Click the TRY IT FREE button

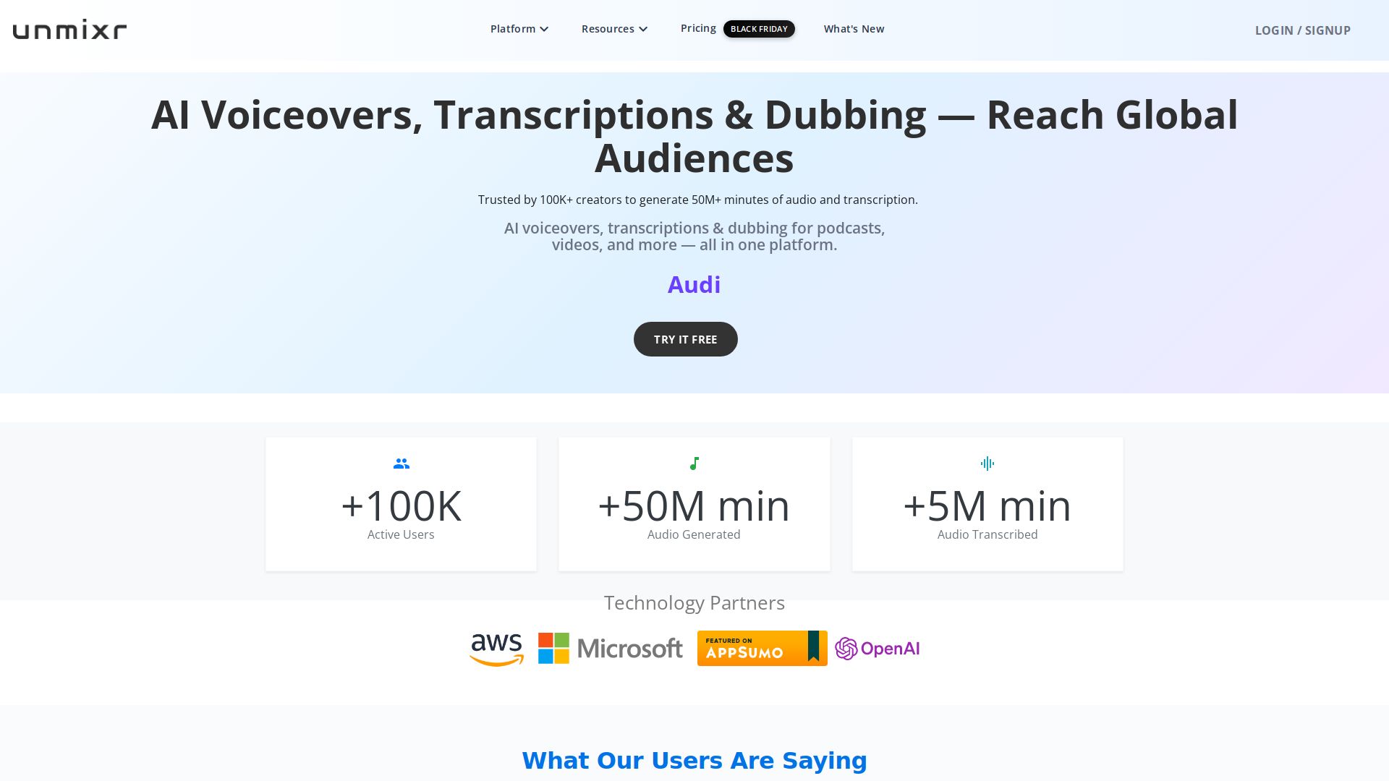click(x=685, y=338)
